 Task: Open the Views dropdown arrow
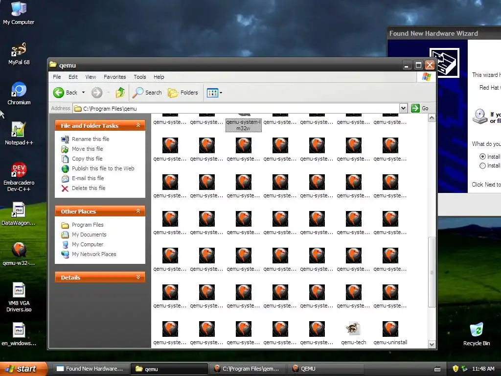point(221,93)
